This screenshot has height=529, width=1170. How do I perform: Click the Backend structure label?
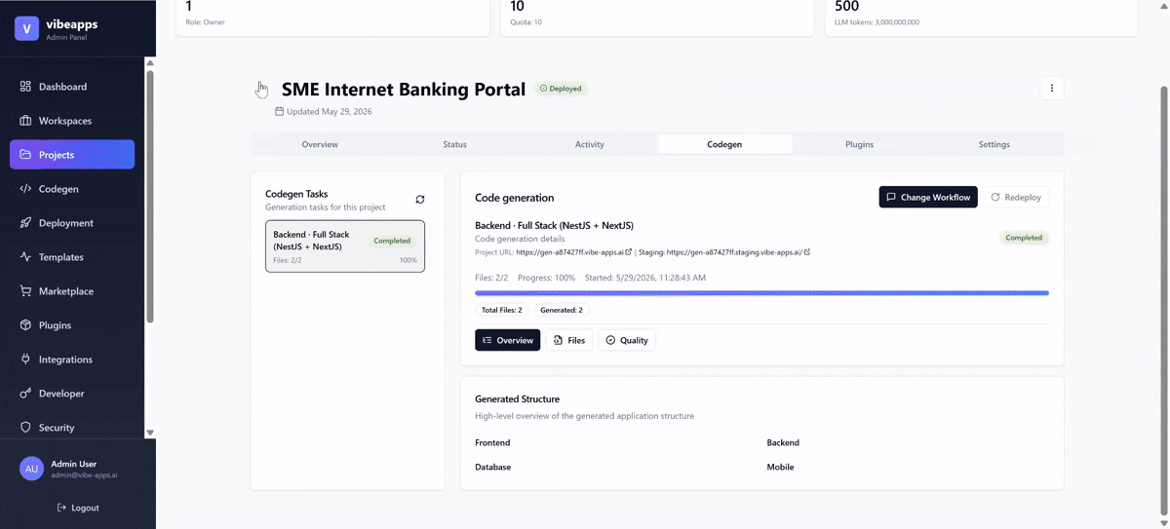tap(783, 442)
